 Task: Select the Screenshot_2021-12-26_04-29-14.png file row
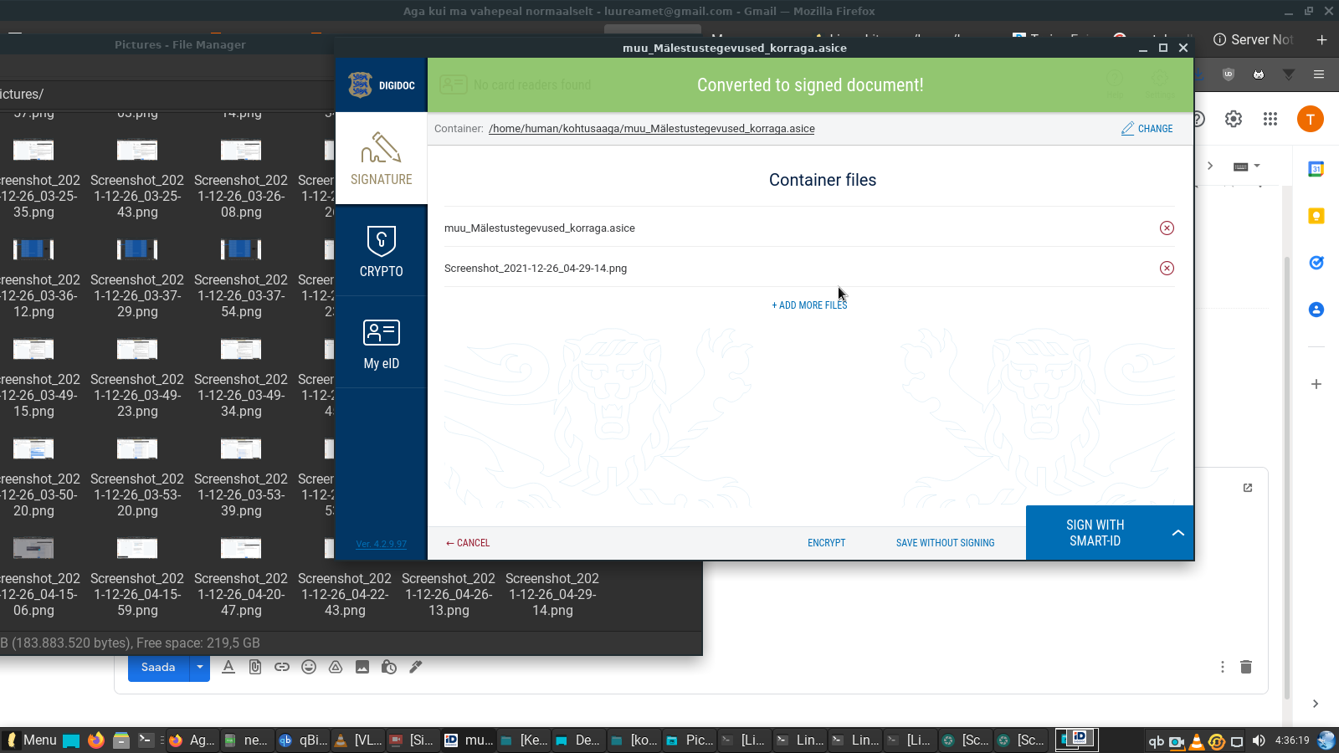tap(809, 268)
